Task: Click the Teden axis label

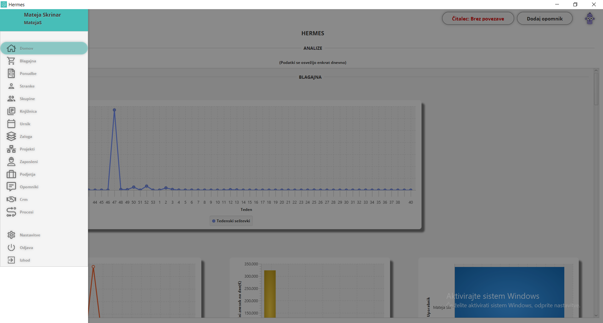Action: pos(246,209)
